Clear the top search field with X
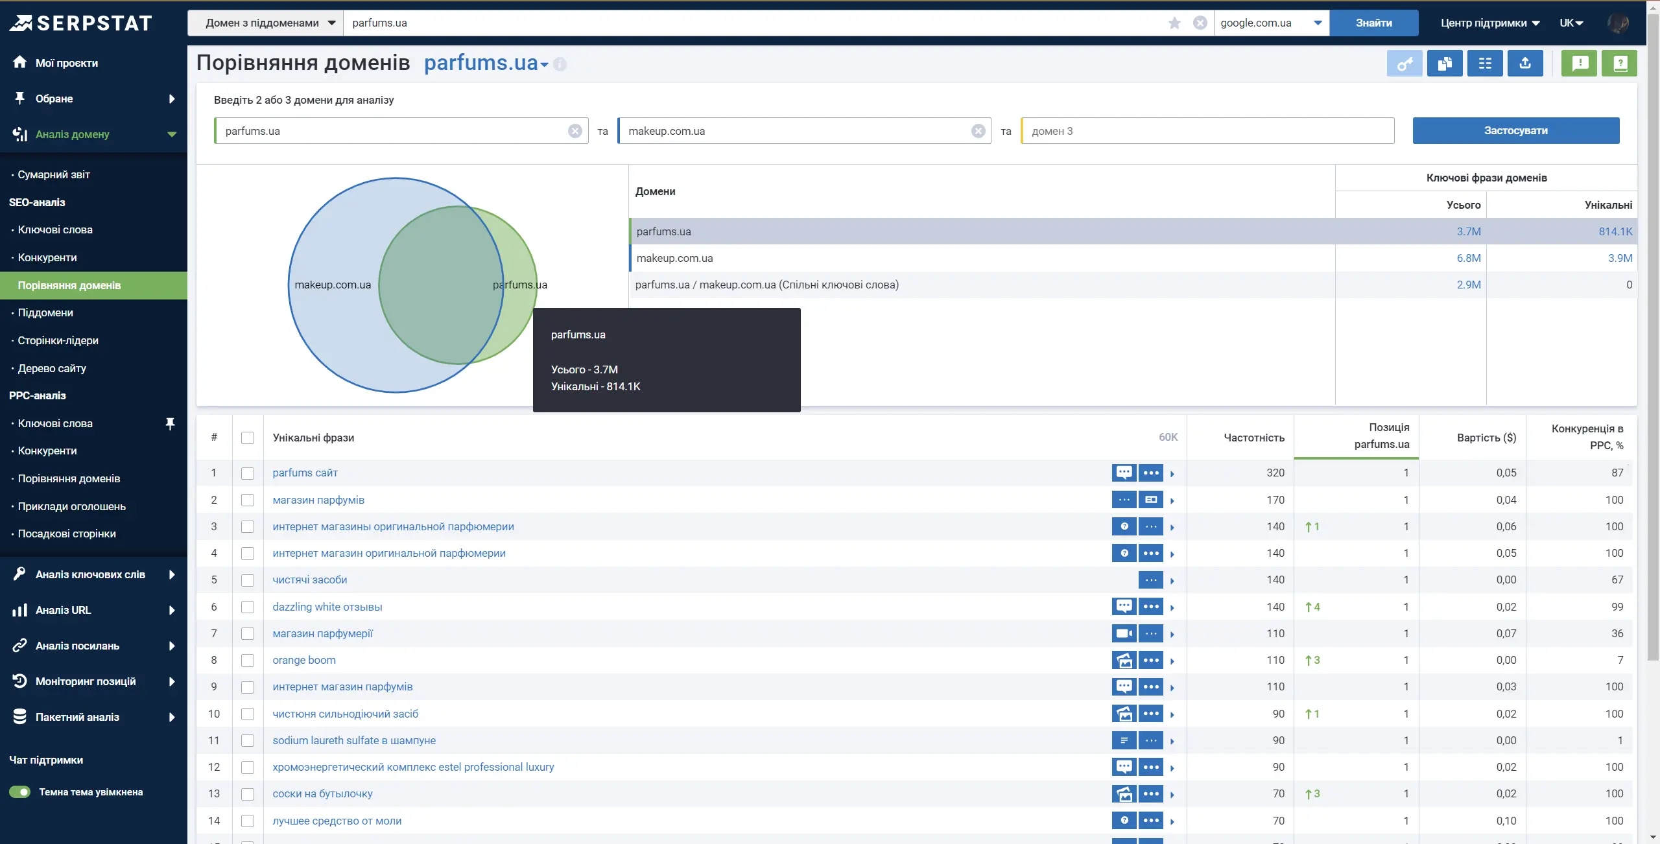Image resolution: width=1660 pixels, height=844 pixels. (1200, 23)
